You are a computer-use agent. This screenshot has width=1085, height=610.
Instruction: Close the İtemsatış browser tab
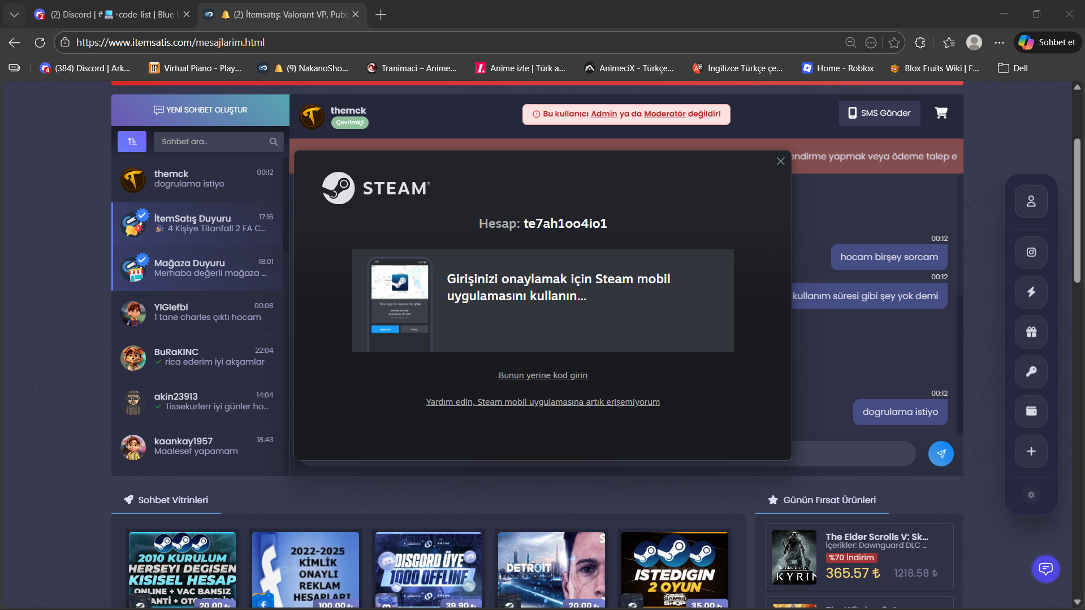coord(356,14)
